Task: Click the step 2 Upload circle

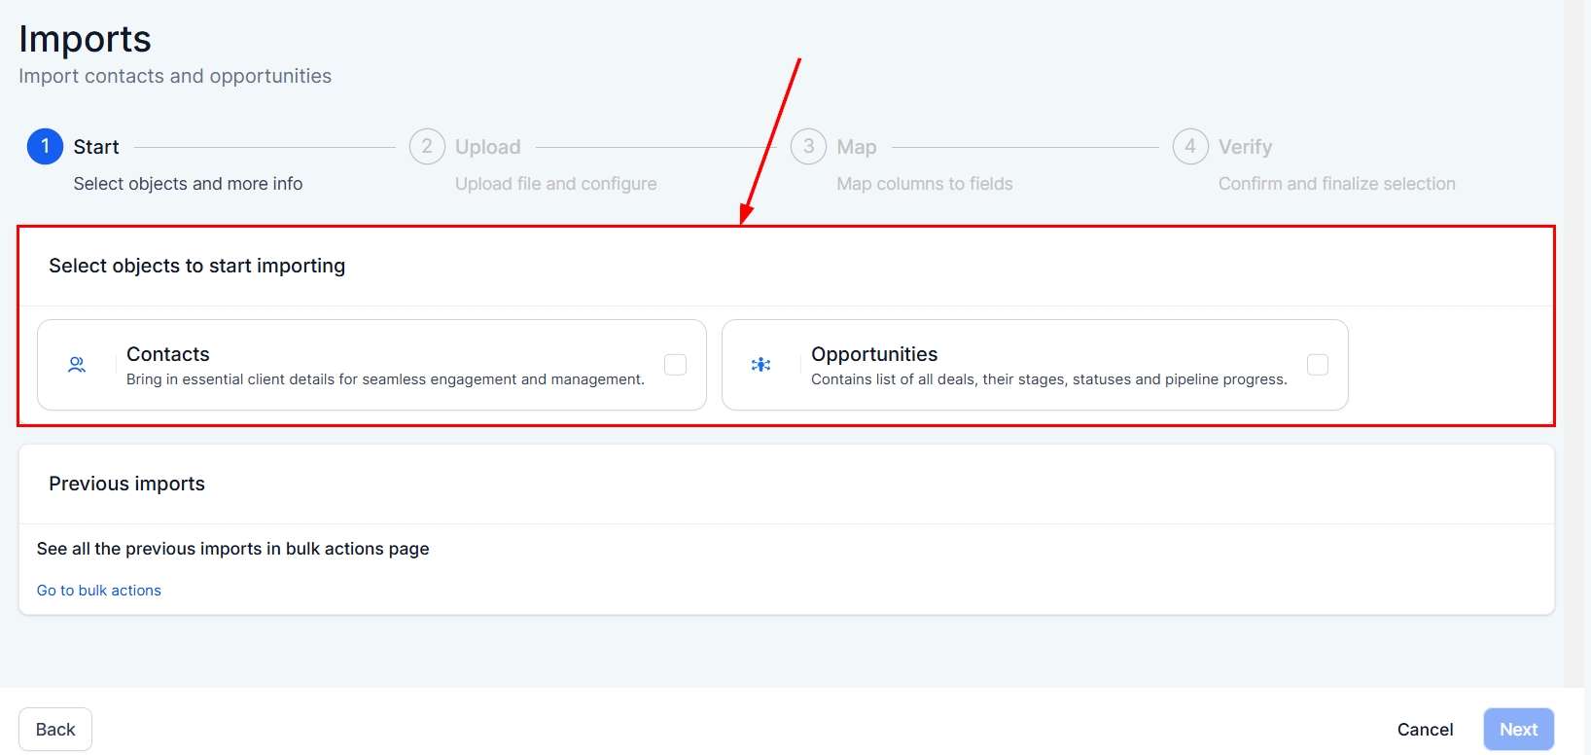Action: pos(427,147)
